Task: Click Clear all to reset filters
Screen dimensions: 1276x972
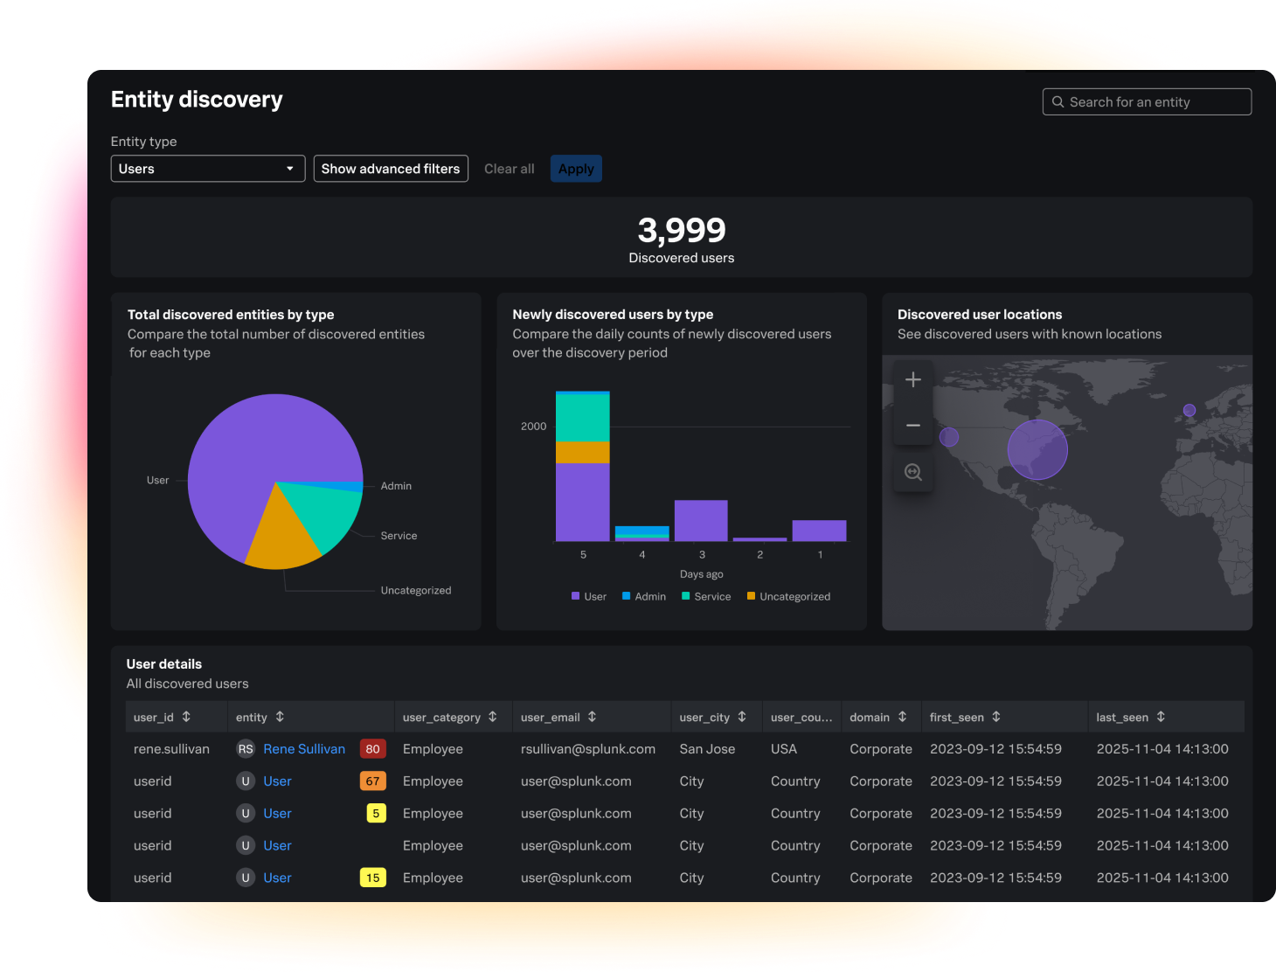Action: (x=509, y=168)
